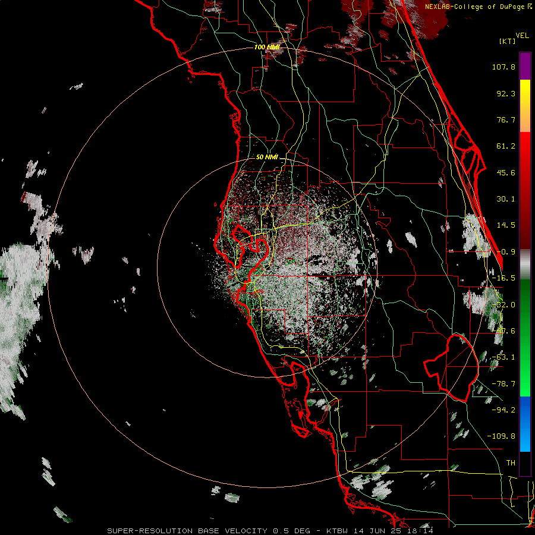535x535 pixels.
Task: Click the 100 NMI range ring label
Action: (267, 47)
